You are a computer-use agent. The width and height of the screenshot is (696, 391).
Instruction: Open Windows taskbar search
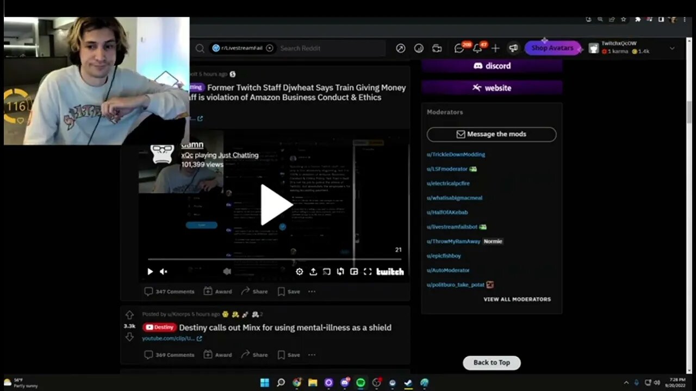pyautogui.click(x=281, y=383)
